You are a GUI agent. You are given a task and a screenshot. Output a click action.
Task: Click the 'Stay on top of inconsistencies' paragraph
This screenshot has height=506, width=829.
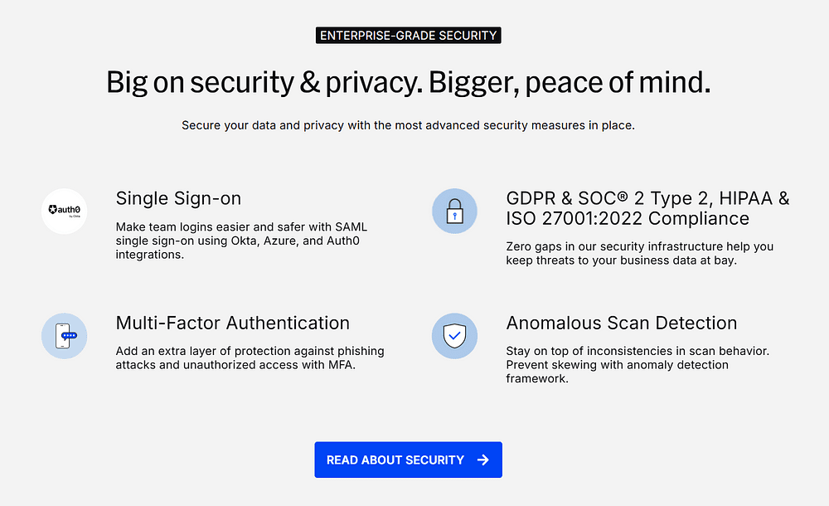[x=638, y=365]
